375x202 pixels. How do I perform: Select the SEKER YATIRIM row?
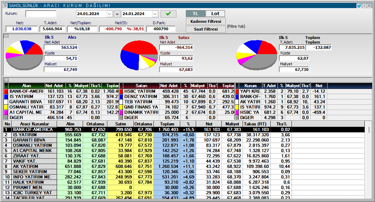[x=184, y=171]
